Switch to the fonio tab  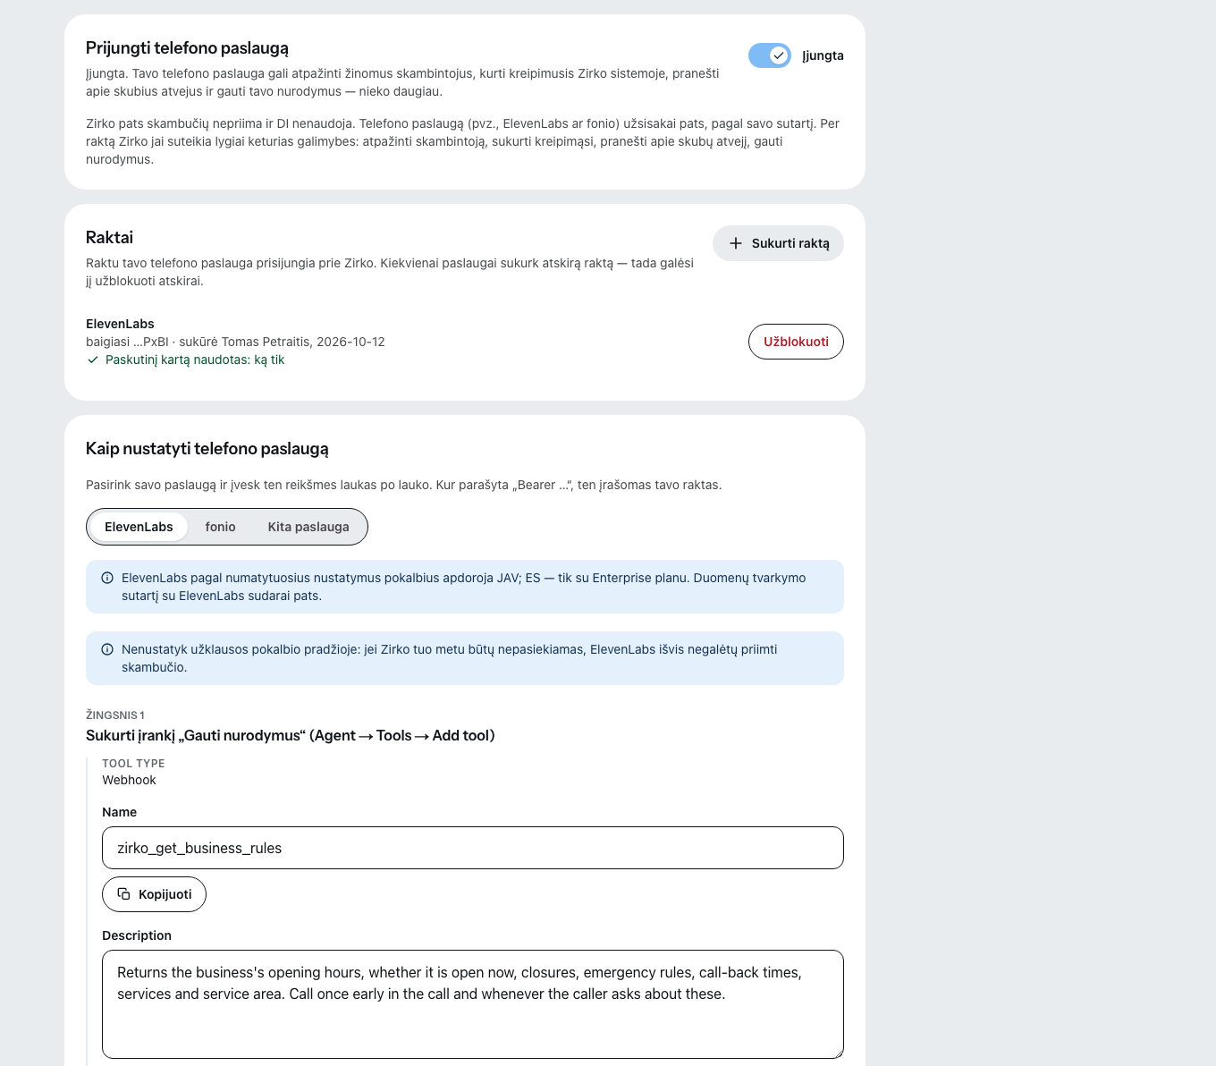coord(220,527)
